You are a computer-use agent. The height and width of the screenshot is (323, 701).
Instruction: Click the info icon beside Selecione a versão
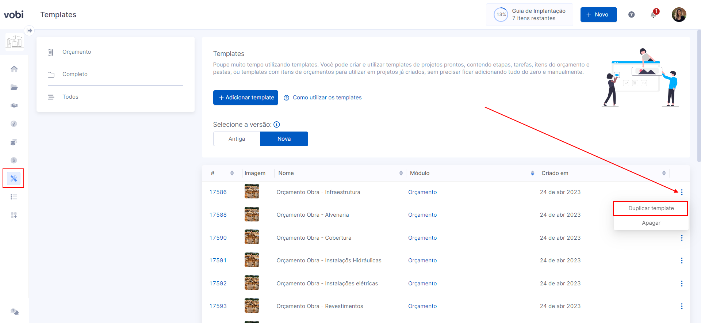tap(277, 125)
